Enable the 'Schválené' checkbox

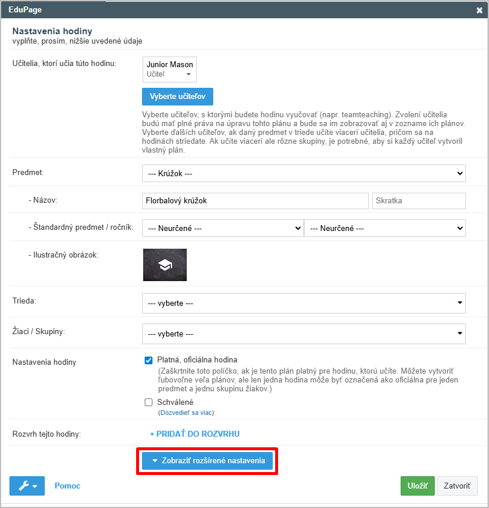(148, 403)
